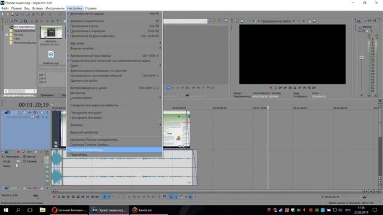Toggle 'Автоматические кроссфейды' option

pyautogui.click(x=114, y=56)
